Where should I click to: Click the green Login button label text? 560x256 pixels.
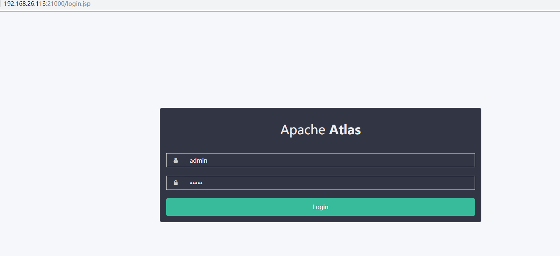click(x=320, y=207)
